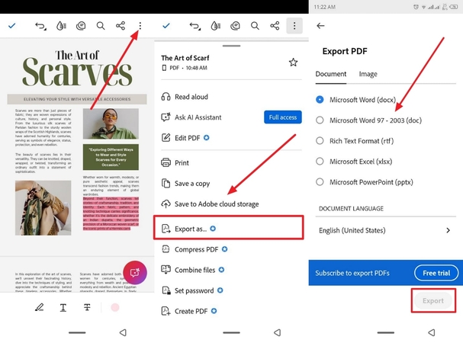Image resolution: width=463 pixels, height=343 pixels.
Task: Tap the checkmark icon in the middle screen toolbar
Action: tap(166, 26)
